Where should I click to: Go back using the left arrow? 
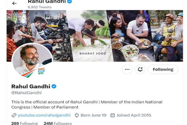pos(14,3)
